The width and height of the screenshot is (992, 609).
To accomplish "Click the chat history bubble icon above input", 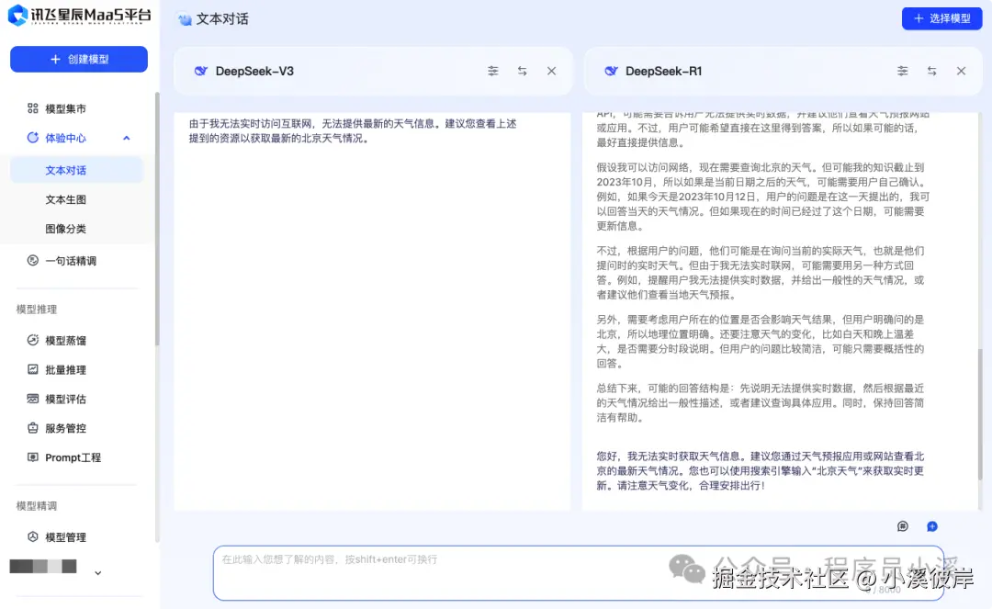I will pyautogui.click(x=903, y=526).
